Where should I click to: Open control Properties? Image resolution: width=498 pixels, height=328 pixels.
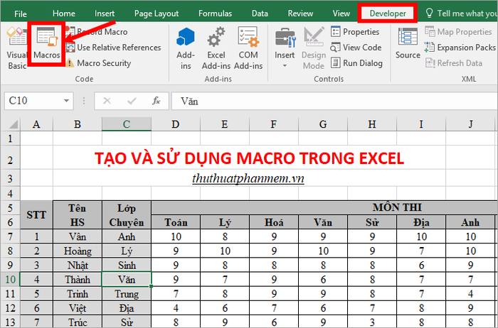click(x=355, y=32)
